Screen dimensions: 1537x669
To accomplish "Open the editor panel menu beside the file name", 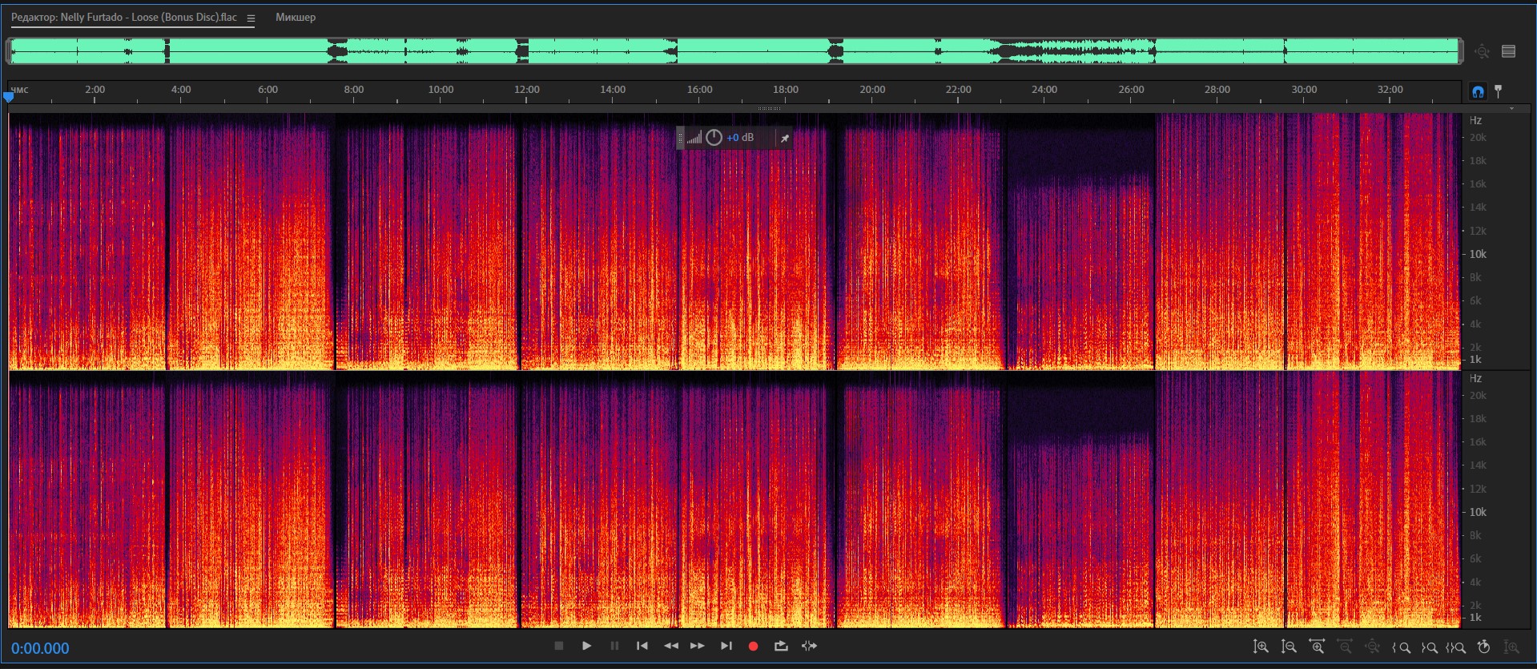I will tap(251, 18).
